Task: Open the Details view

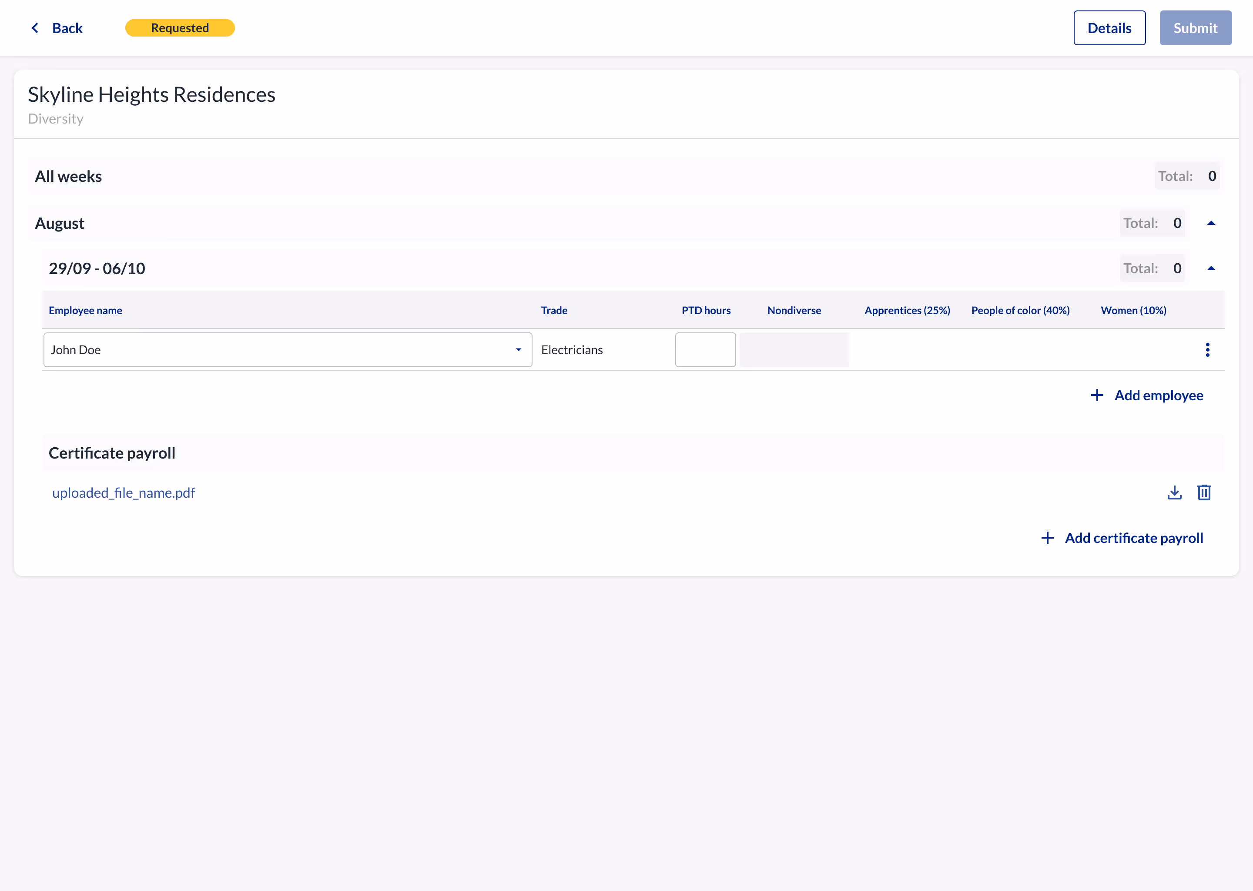Action: (x=1109, y=28)
